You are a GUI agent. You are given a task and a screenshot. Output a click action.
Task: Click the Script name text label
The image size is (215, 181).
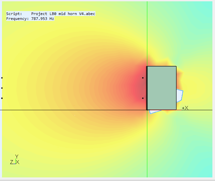point(50,14)
